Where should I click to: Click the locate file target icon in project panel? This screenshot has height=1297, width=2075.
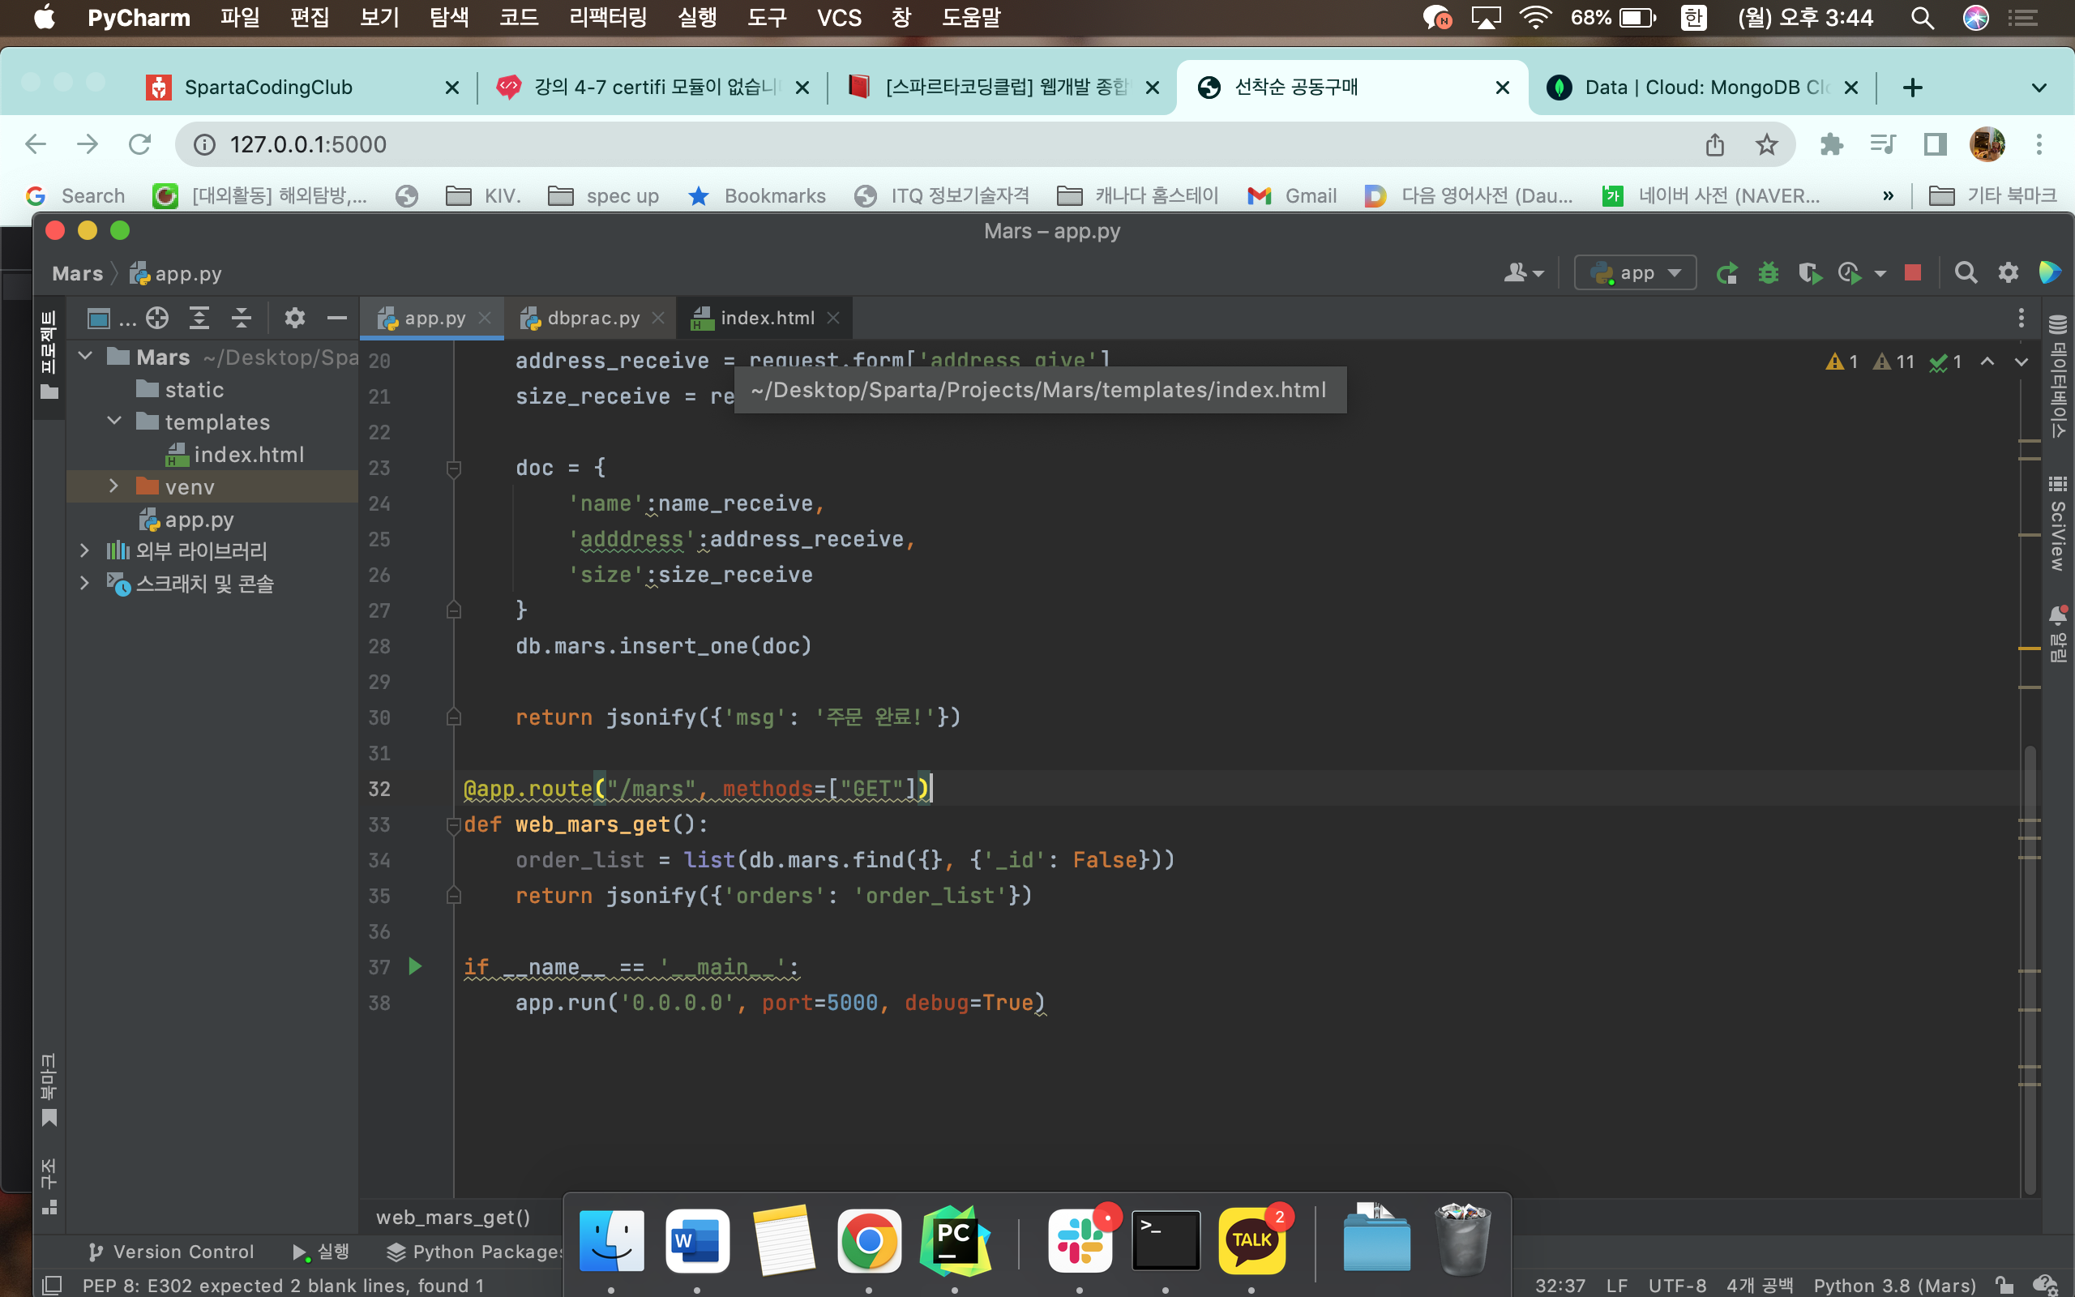[157, 319]
